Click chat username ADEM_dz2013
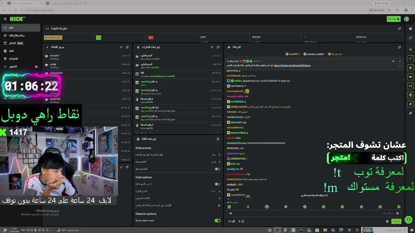Viewport: 415px width, 233px height. point(239,107)
